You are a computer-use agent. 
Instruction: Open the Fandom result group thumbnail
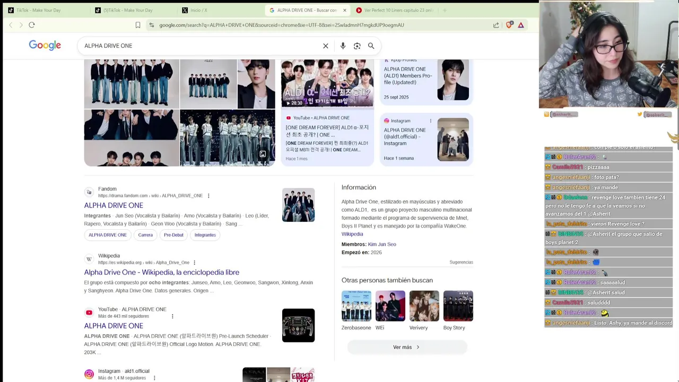tap(298, 205)
